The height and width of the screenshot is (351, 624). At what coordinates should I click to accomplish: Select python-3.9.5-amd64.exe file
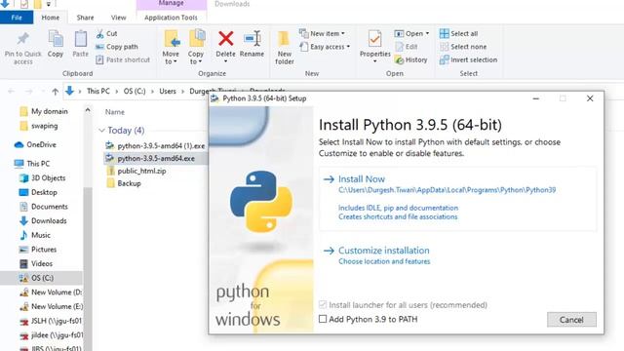155,158
